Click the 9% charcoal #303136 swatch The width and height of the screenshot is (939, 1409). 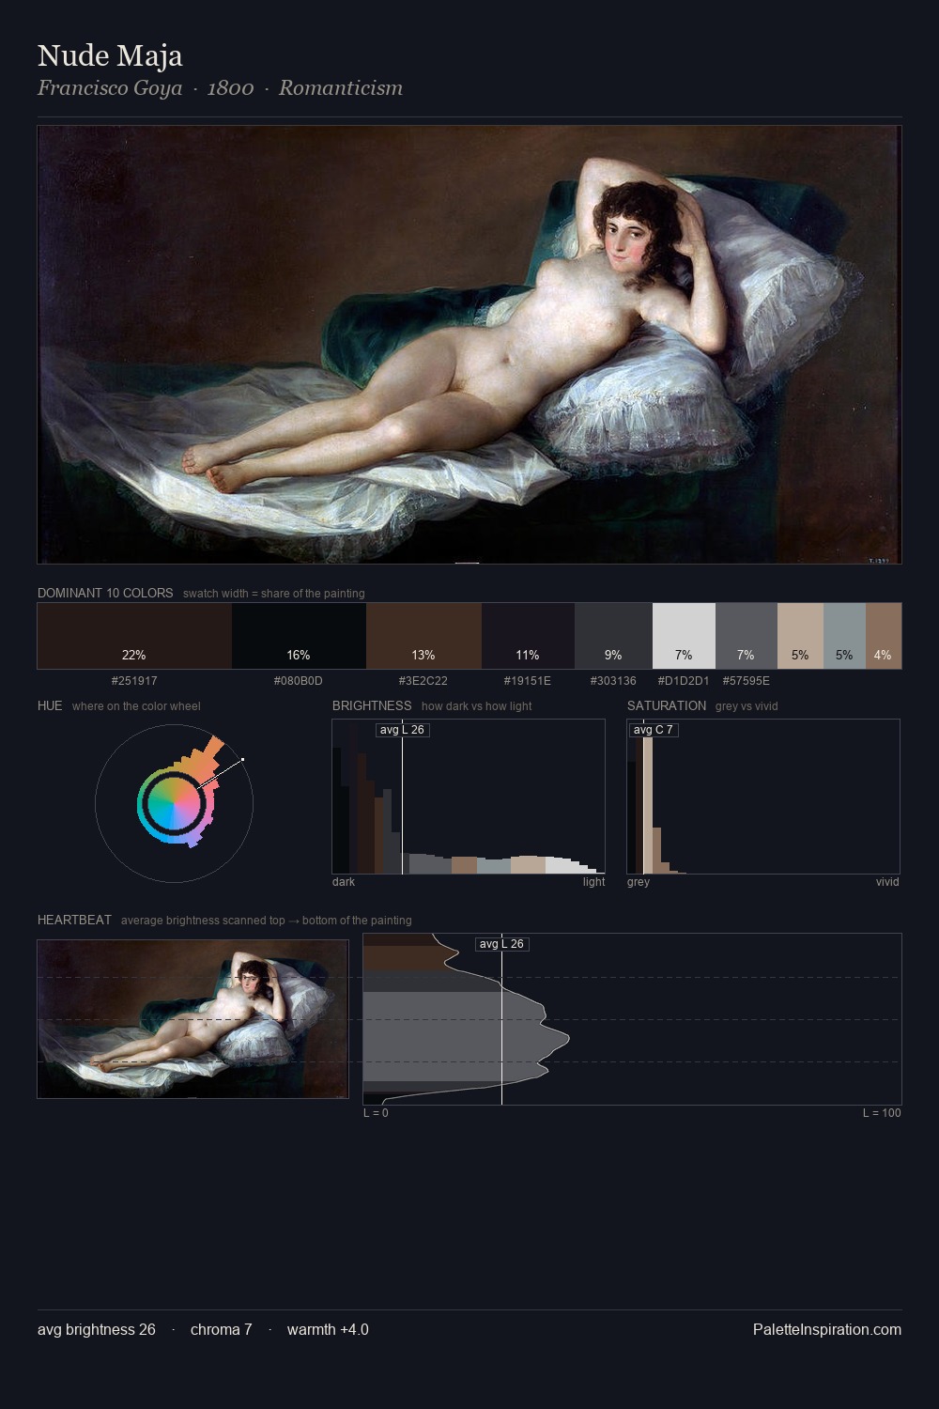click(613, 636)
